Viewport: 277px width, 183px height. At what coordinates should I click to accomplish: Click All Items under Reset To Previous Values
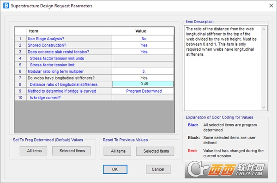(x=117, y=151)
